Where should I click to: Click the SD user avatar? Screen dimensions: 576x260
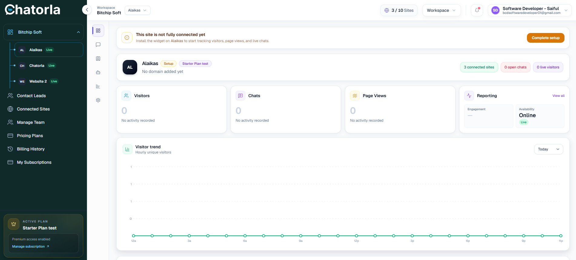495,10
